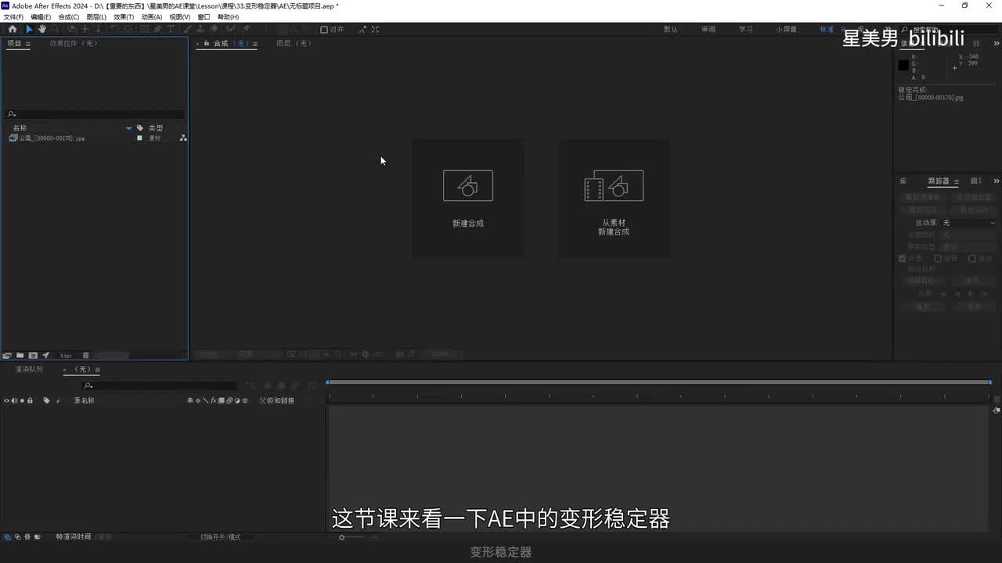Expand hidden panels chevron in info panel group
The image size is (1002, 563).
pyautogui.click(x=997, y=43)
